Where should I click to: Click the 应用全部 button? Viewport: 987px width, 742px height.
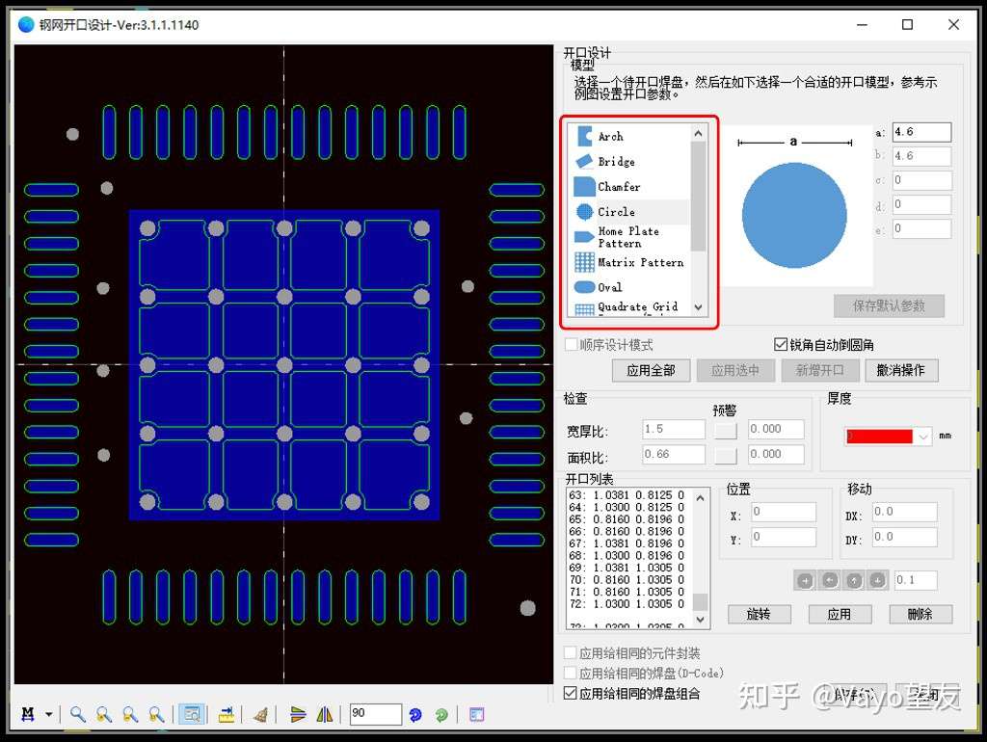(x=651, y=371)
